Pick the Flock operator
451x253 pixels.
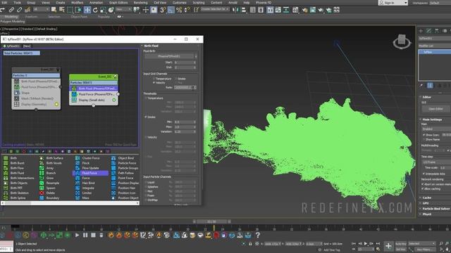(86, 163)
